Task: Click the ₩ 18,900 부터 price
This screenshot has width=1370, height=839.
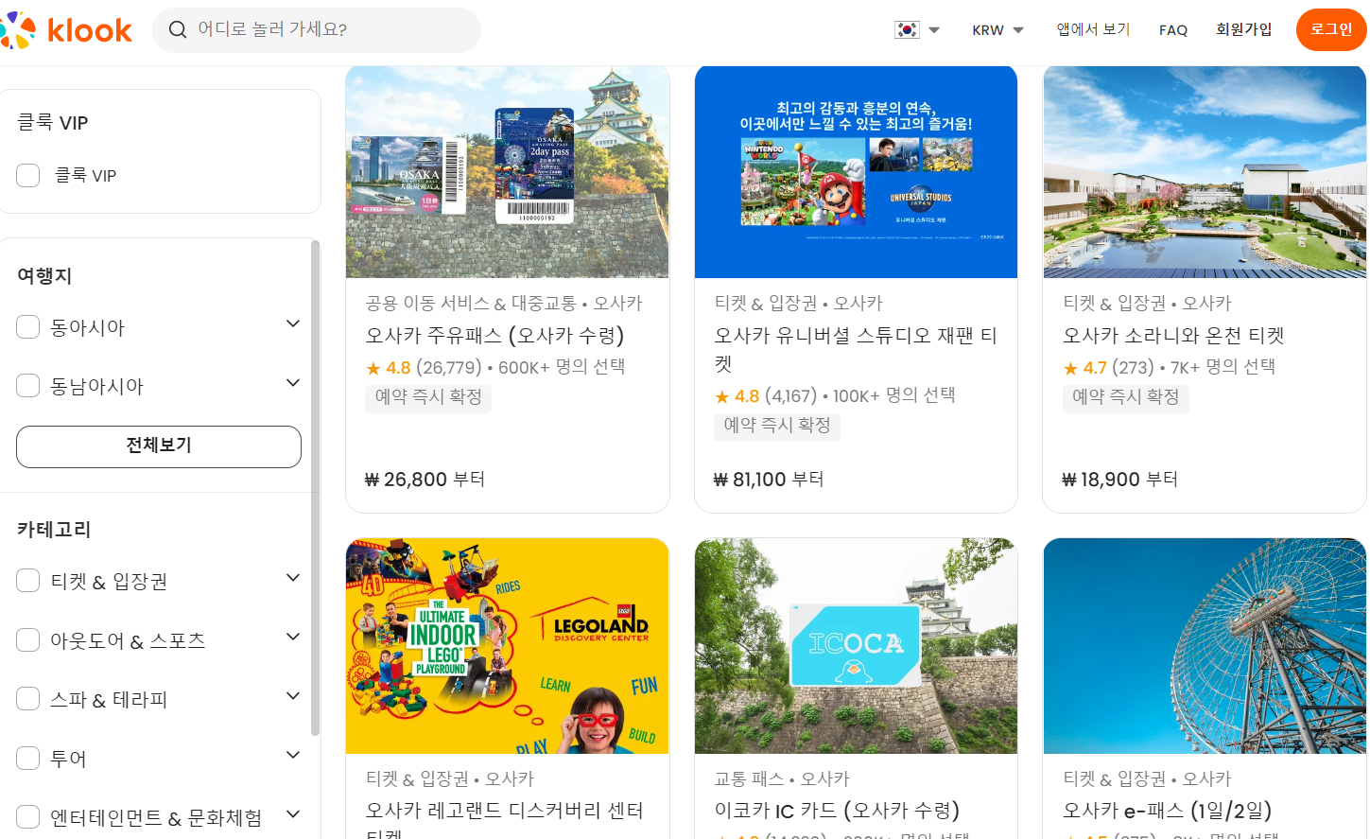Action: pyautogui.click(x=1119, y=480)
